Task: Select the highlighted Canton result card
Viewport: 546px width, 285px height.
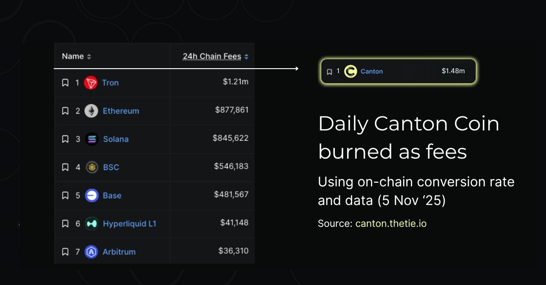Action: coord(398,71)
